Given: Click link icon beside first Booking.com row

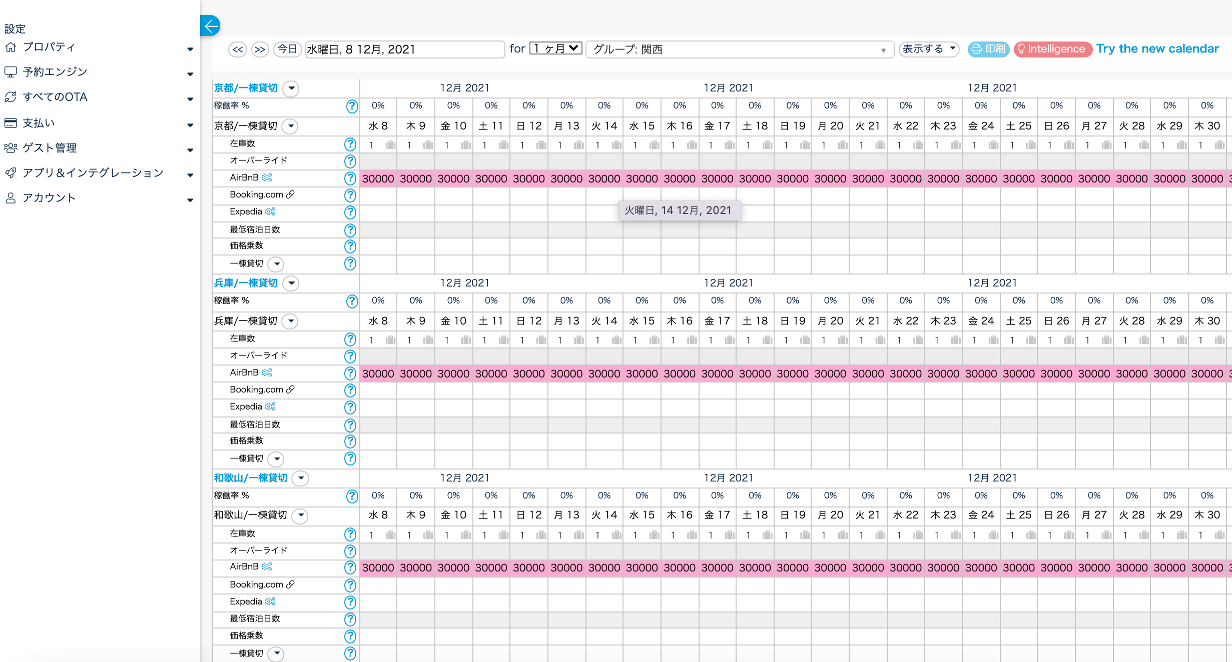Looking at the screenshot, I should click(x=290, y=194).
